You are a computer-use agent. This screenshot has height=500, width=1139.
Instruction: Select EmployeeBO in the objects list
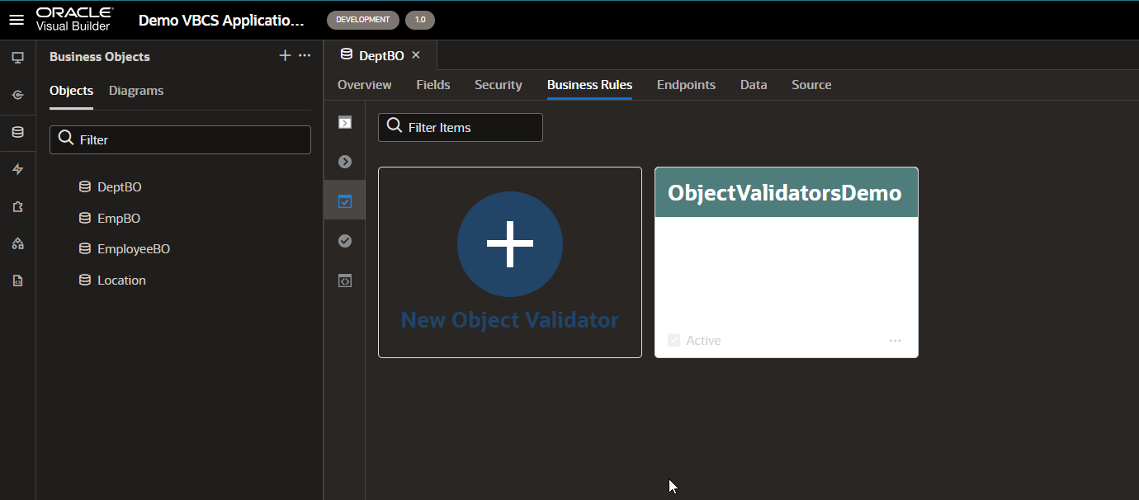tap(134, 249)
